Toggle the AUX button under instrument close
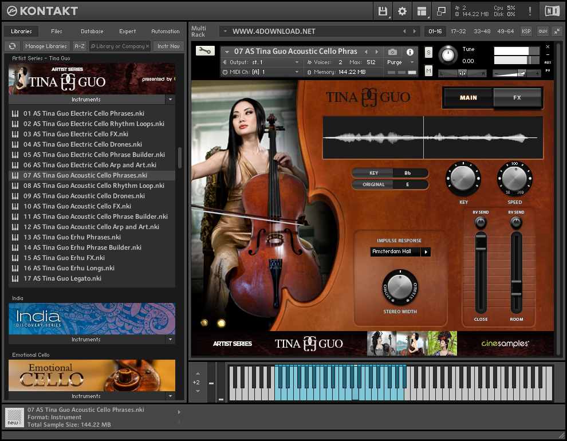 [x=548, y=62]
